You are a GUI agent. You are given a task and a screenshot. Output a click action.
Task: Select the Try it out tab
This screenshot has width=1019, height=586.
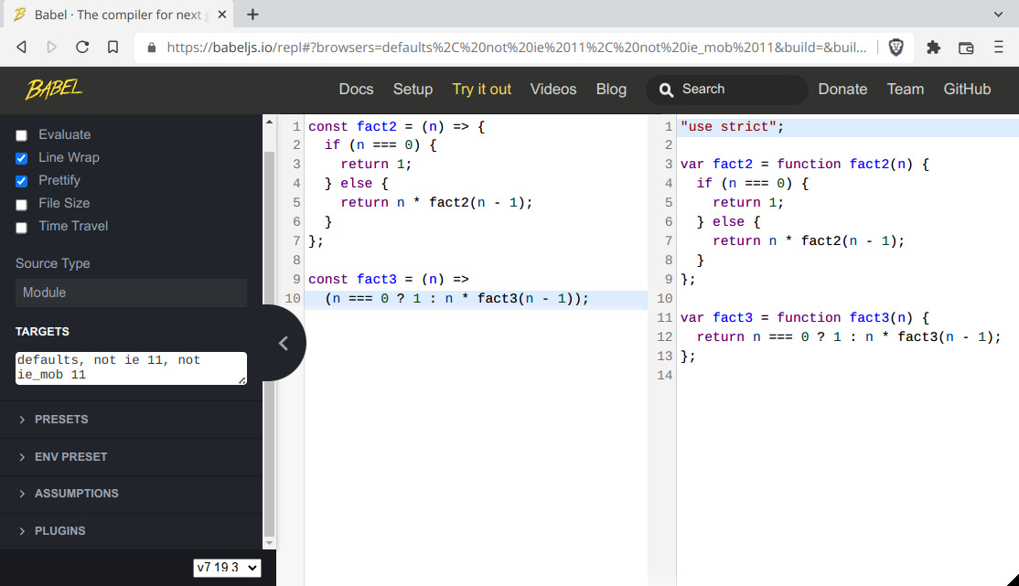coord(482,89)
